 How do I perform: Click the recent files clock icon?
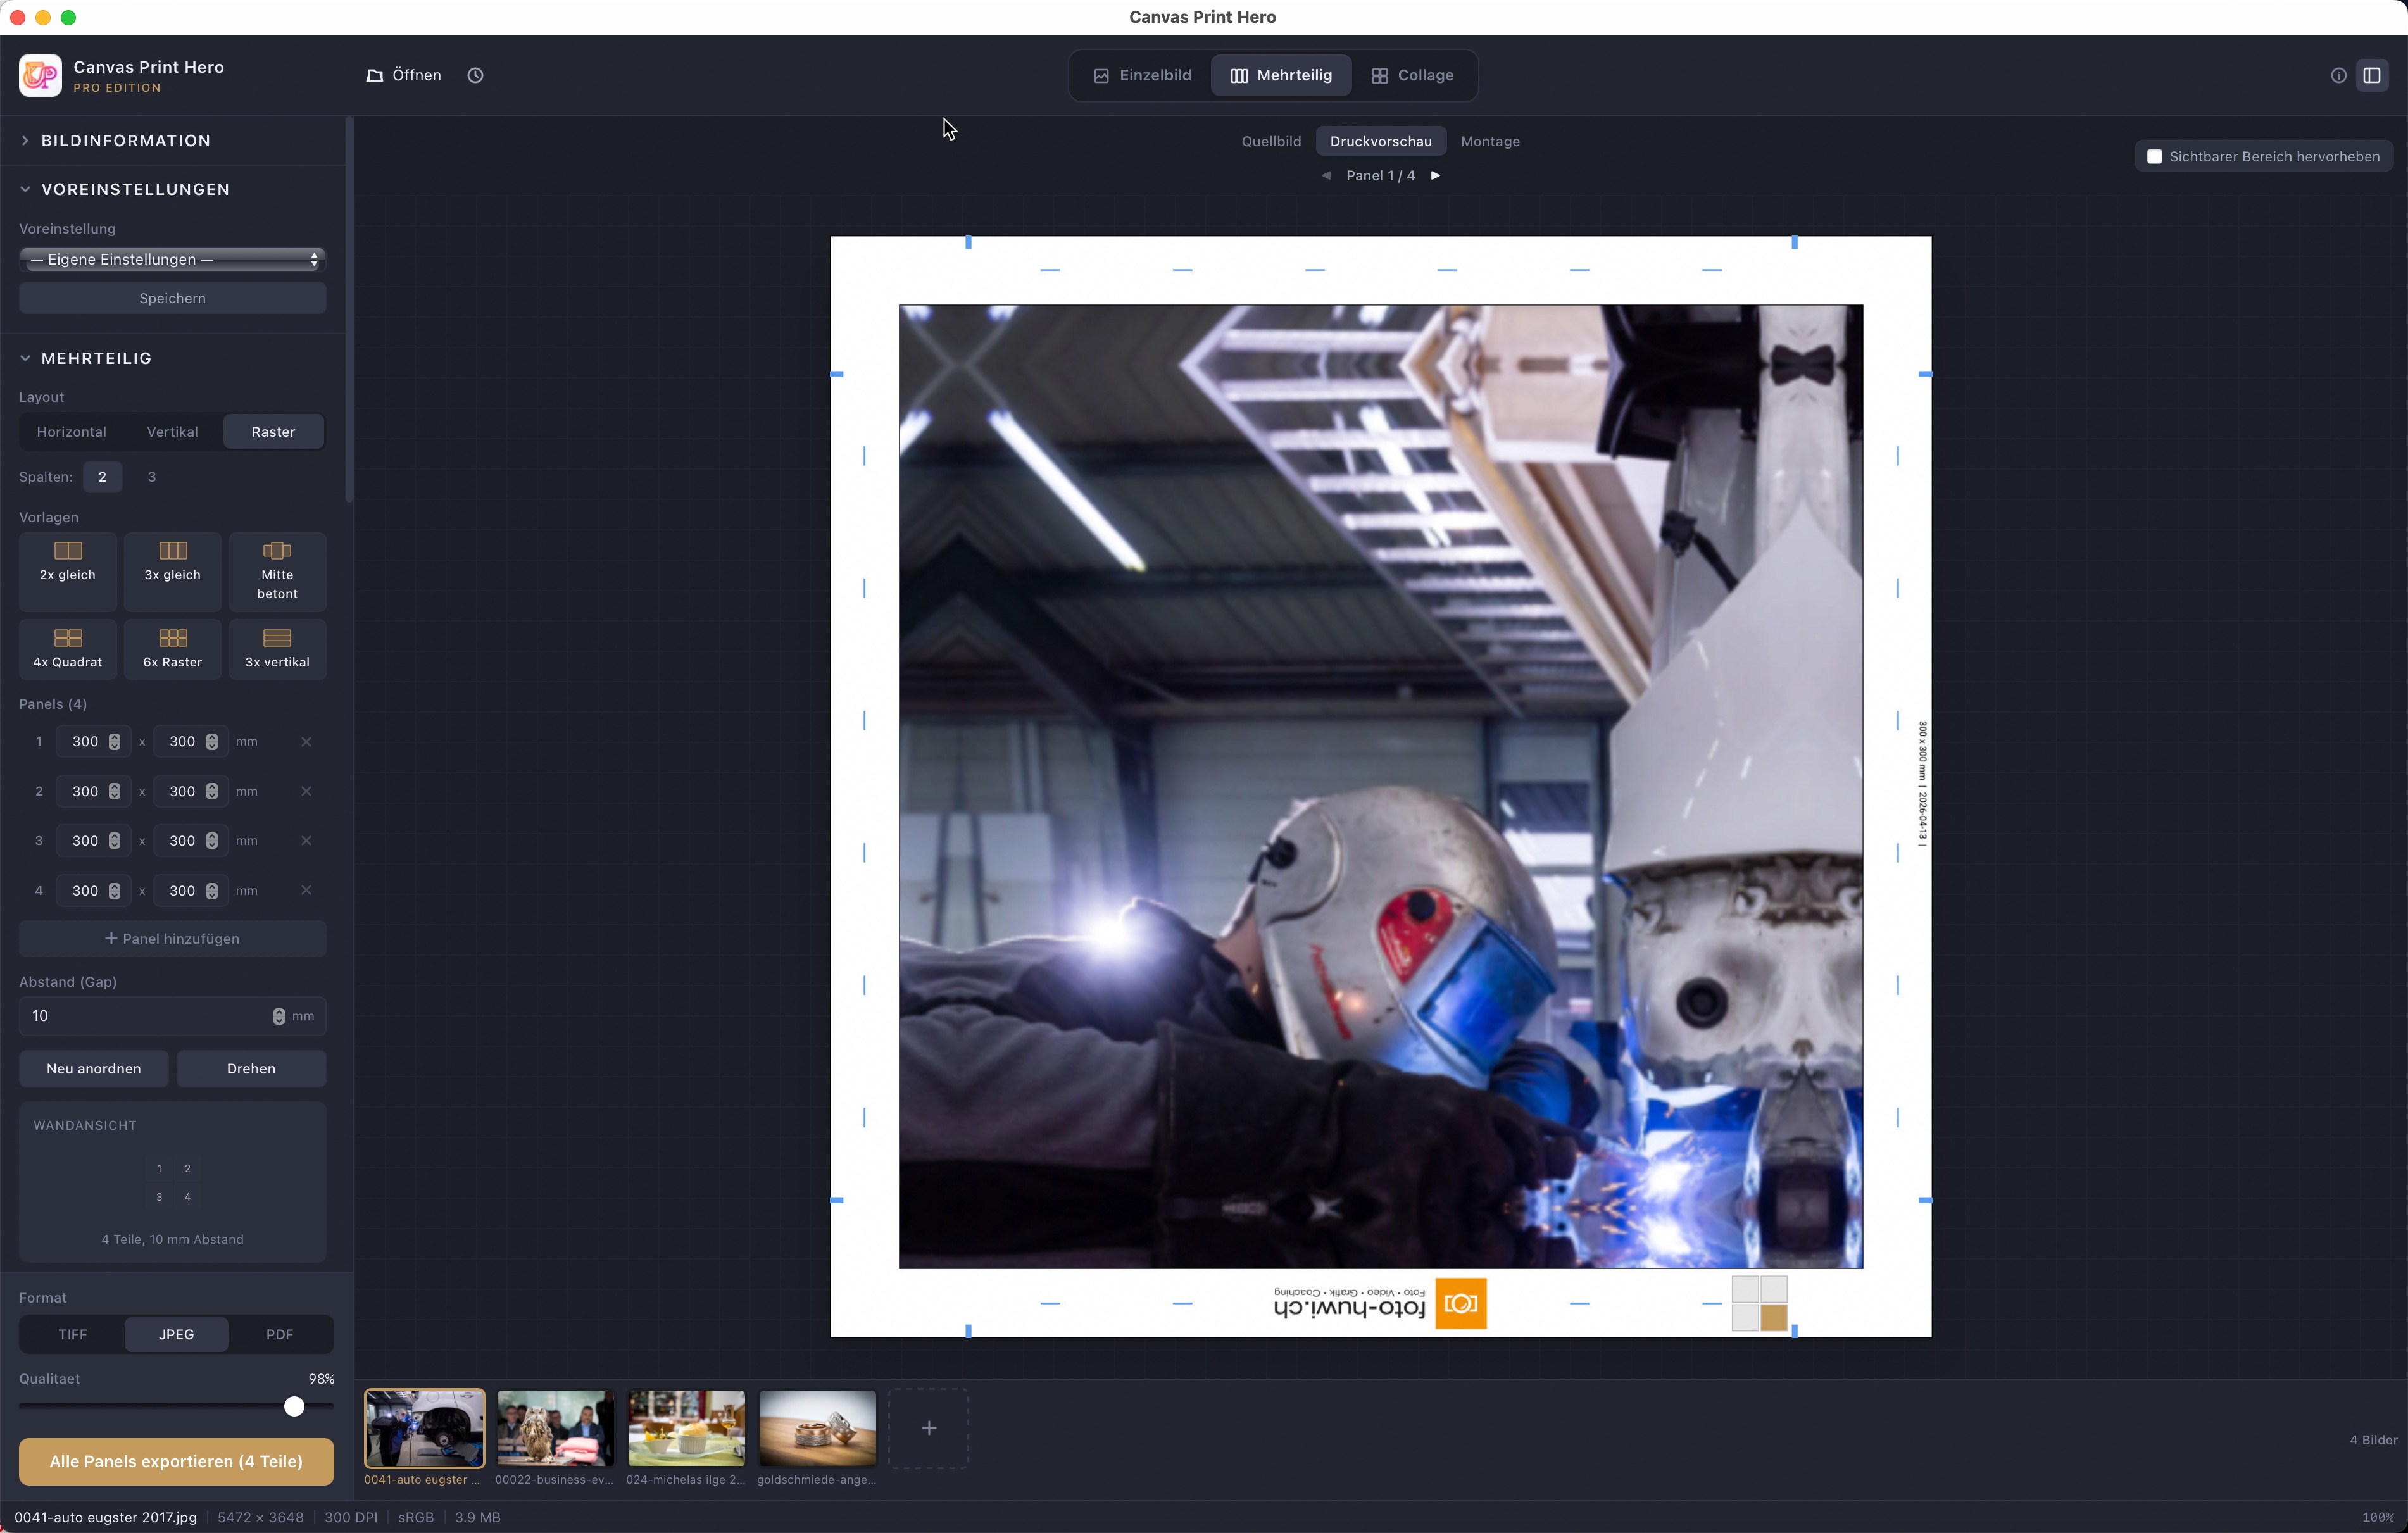tap(475, 75)
